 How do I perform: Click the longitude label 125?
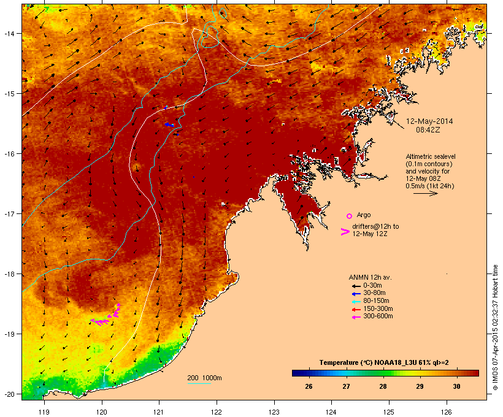389,412
